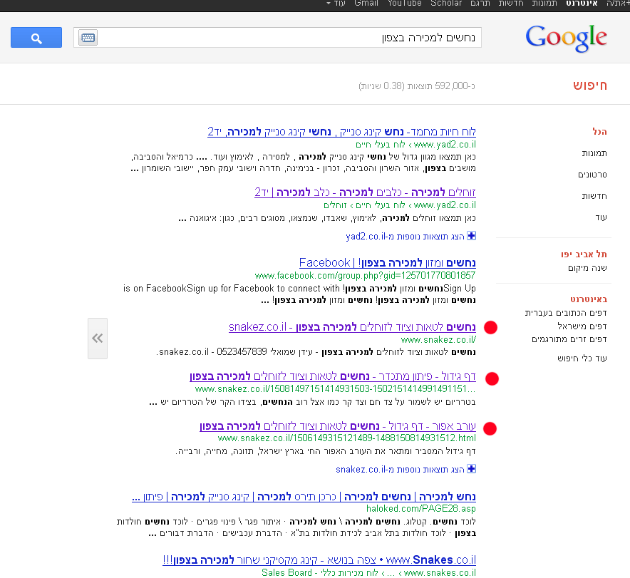Open YouTube from the top bar
The width and height of the screenshot is (630, 578).
tap(405, 4)
